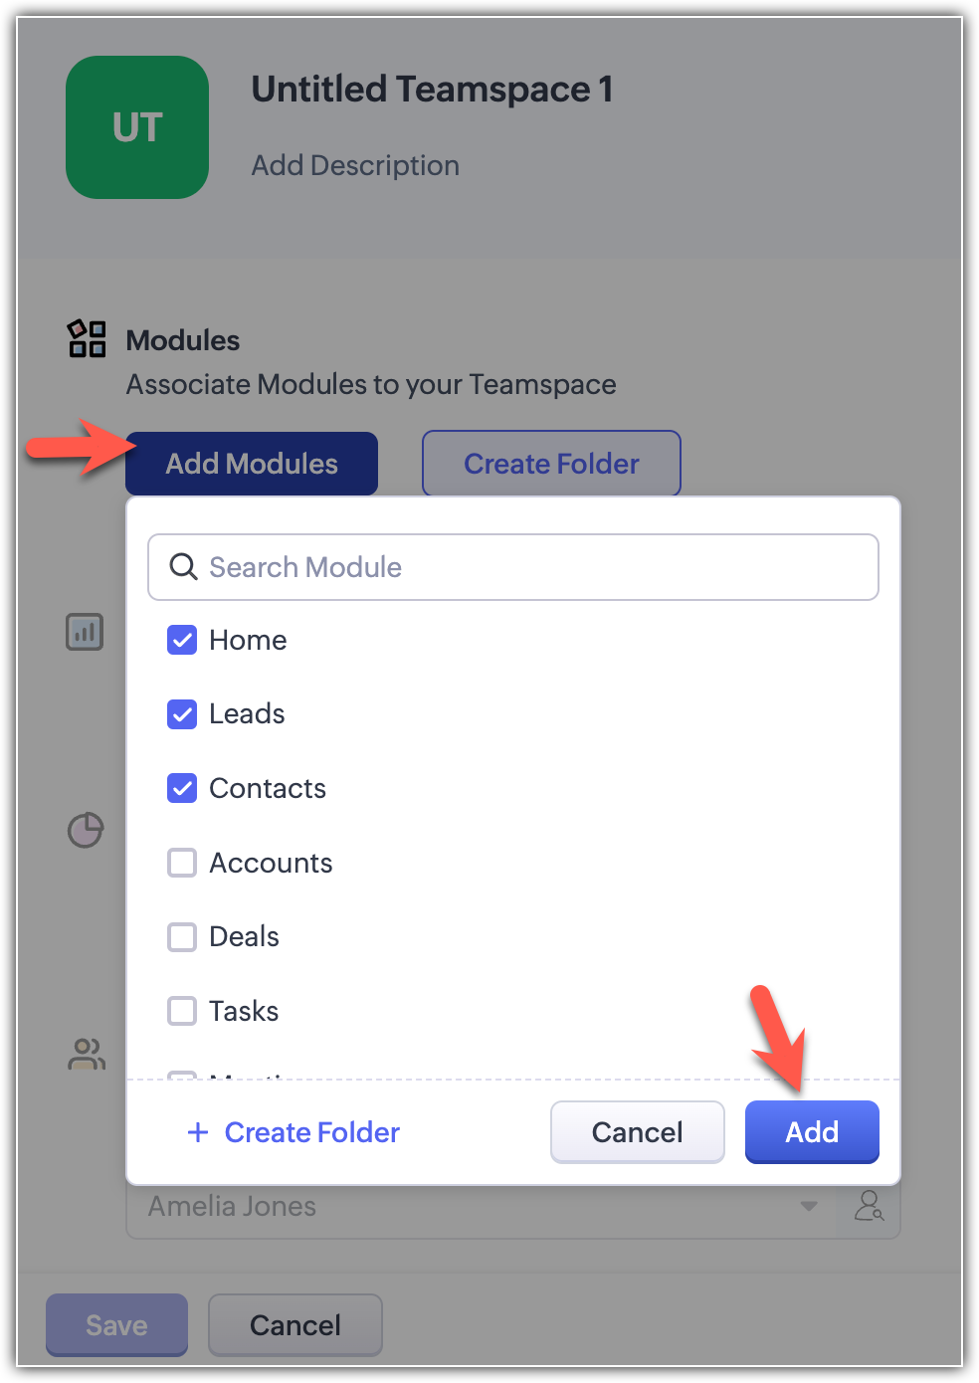Uncheck the Home module checkbox
The width and height of the screenshot is (979, 1383).
pos(182,640)
